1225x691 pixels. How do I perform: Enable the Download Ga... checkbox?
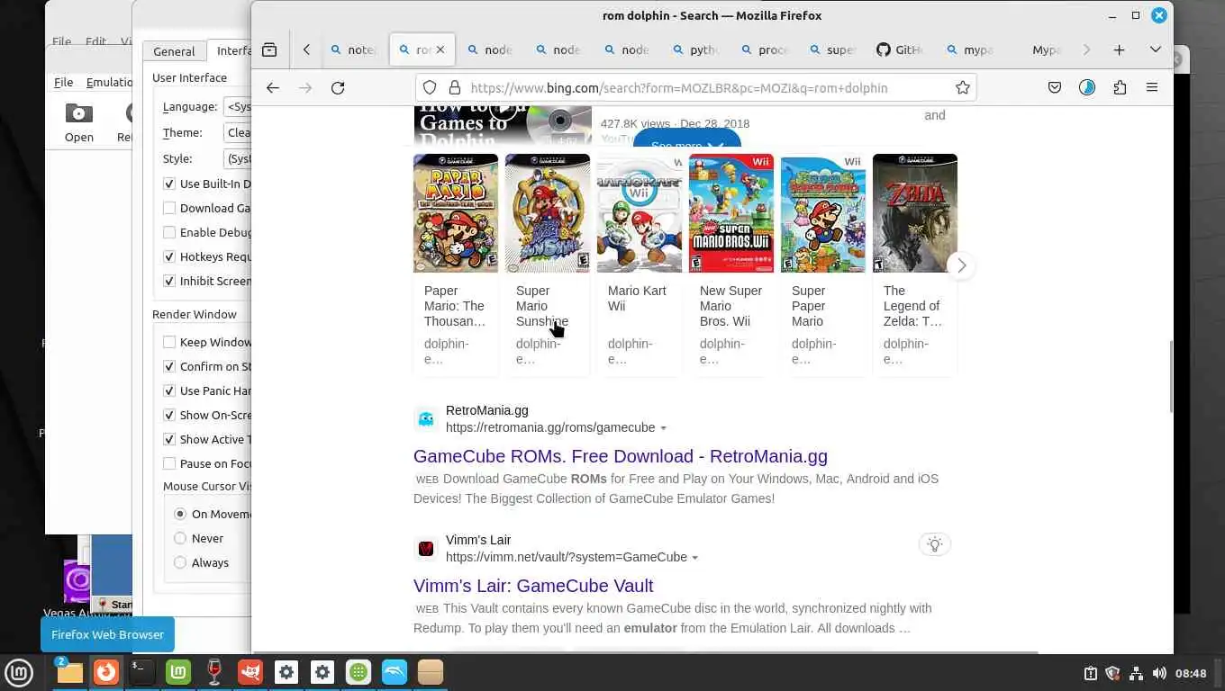(169, 208)
